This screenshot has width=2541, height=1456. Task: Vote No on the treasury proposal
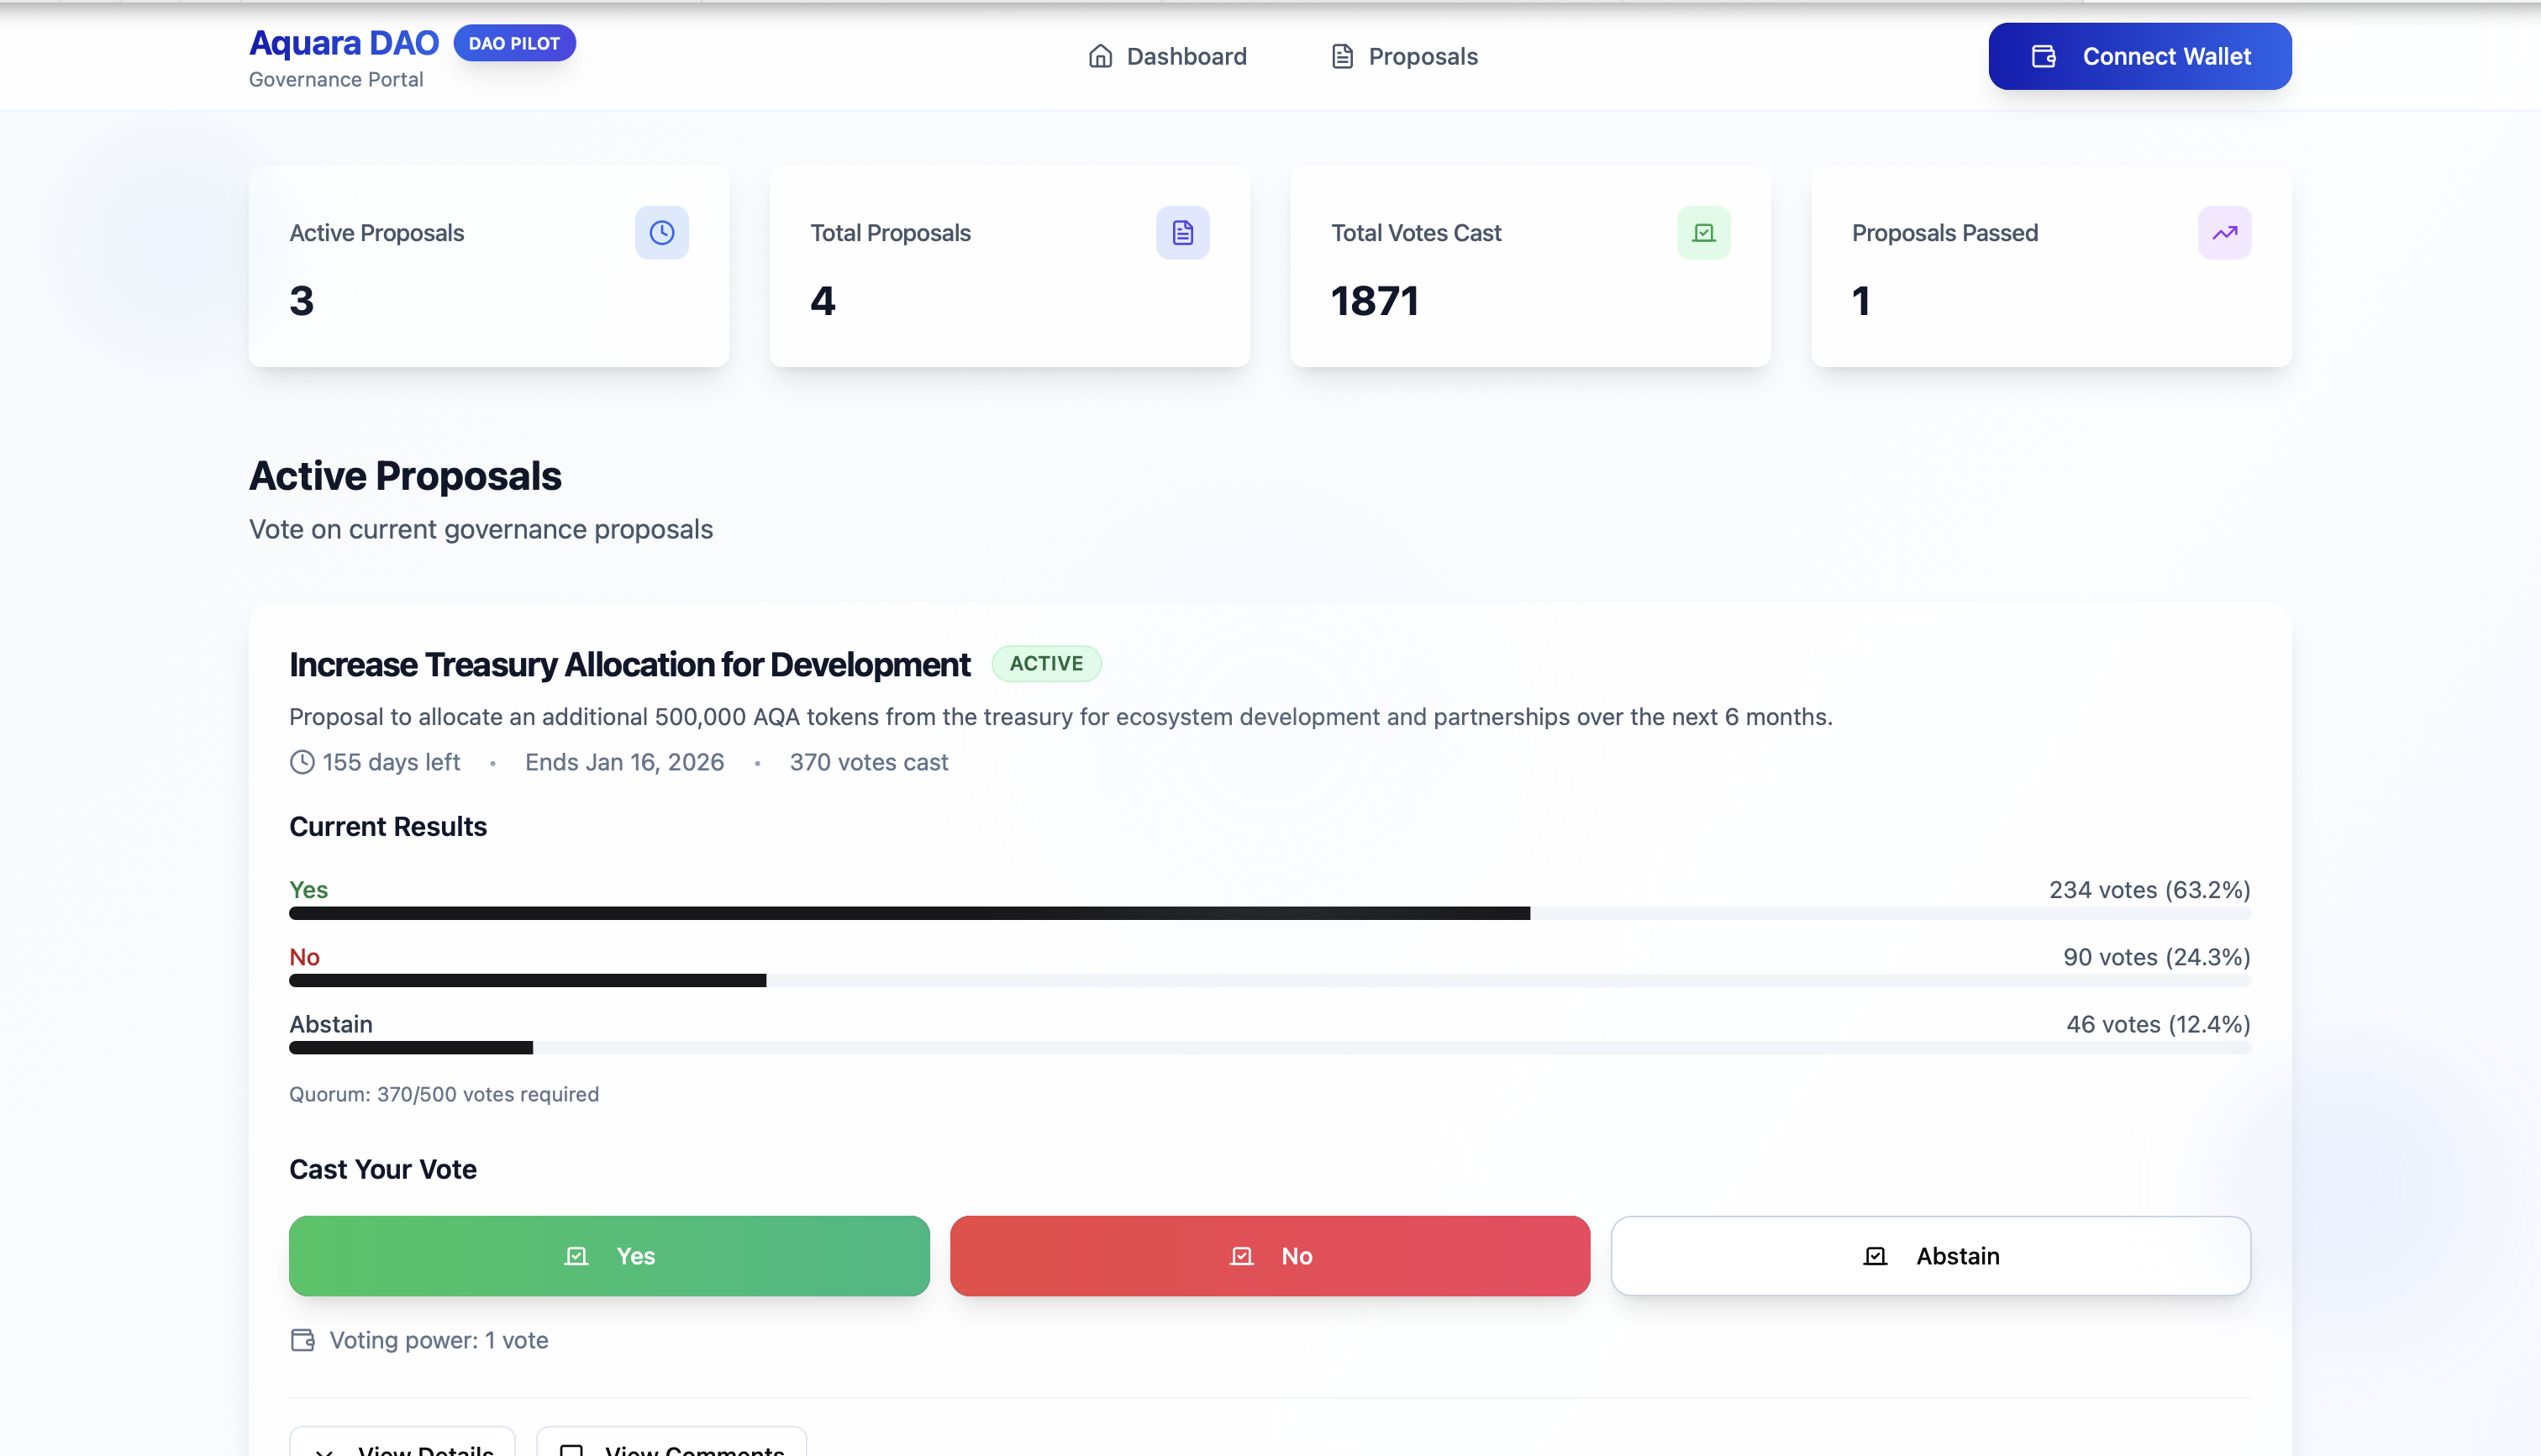[1269, 1256]
